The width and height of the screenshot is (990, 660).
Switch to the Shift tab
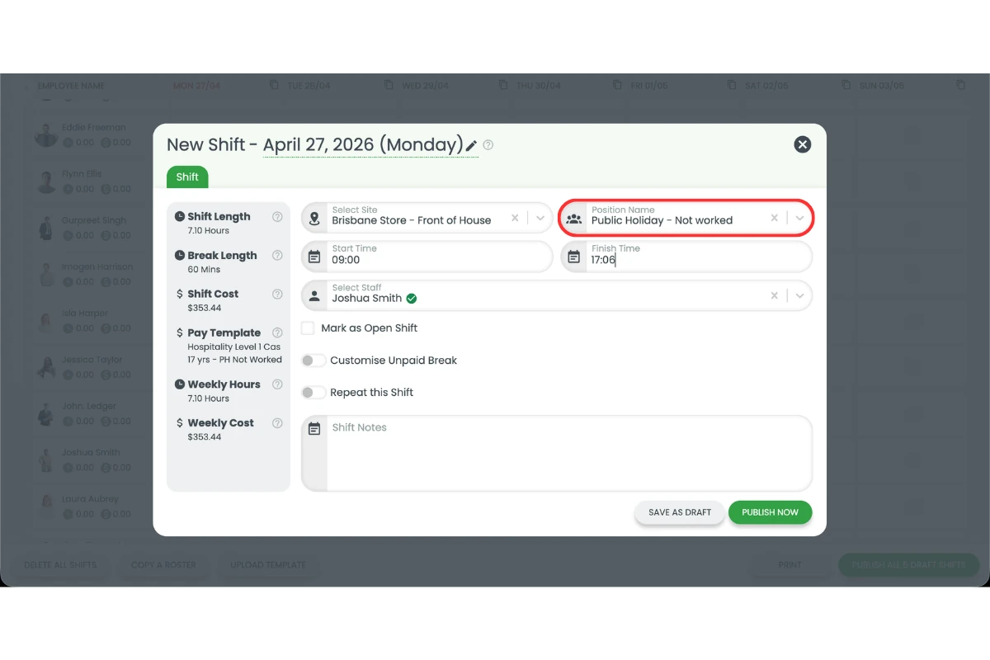click(x=187, y=177)
